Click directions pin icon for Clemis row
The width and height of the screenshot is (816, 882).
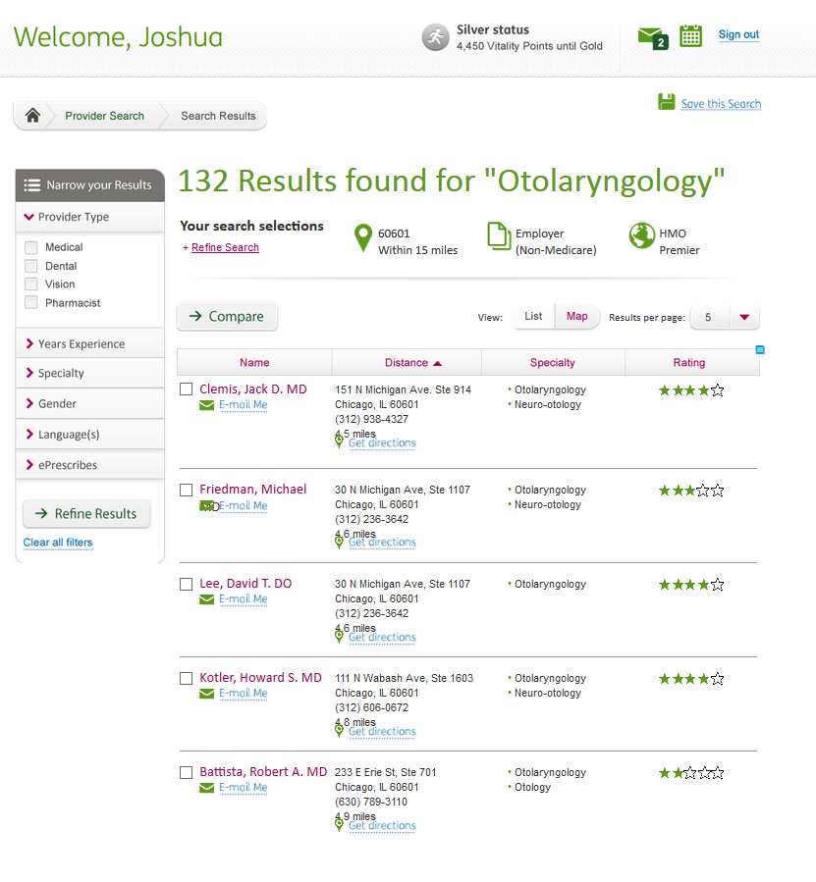[x=339, y=441]
